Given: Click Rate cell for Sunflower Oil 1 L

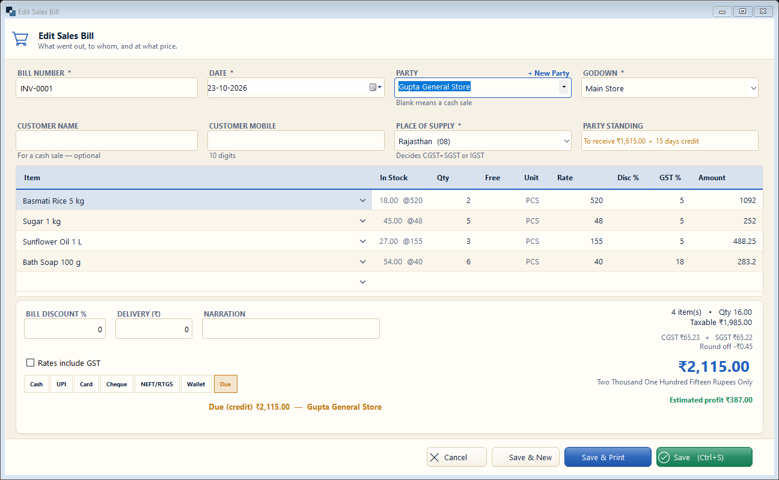Looking at the screenshot, I should (x=580, y=242).
